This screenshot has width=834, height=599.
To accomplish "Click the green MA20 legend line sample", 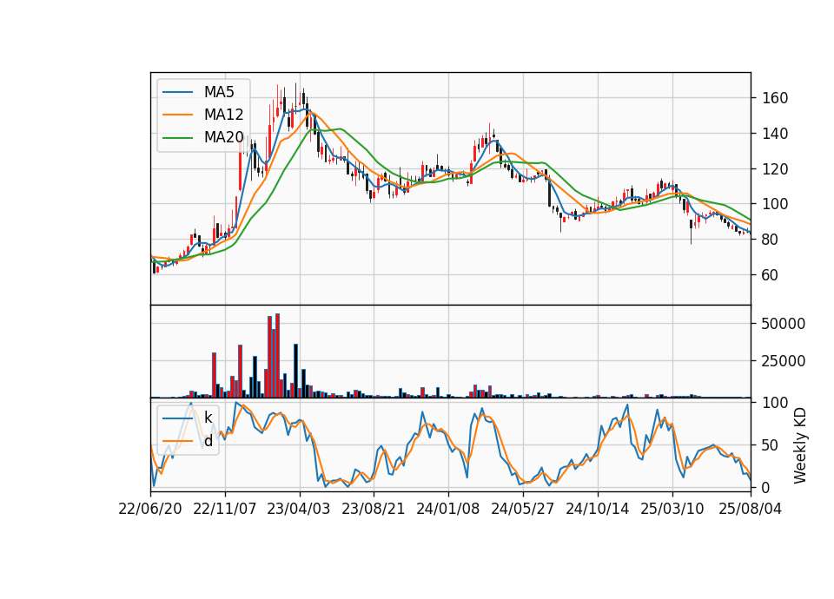I will (177, 138).
